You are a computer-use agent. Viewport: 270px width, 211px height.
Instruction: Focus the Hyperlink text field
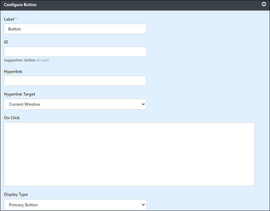tap(75, 81)
